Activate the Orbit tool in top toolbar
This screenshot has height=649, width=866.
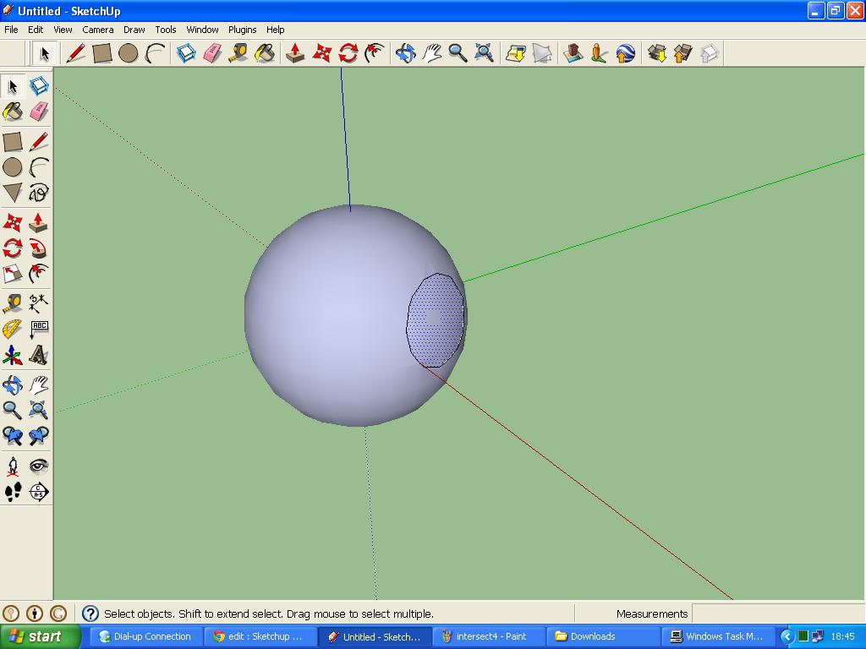tap(405, 53)
